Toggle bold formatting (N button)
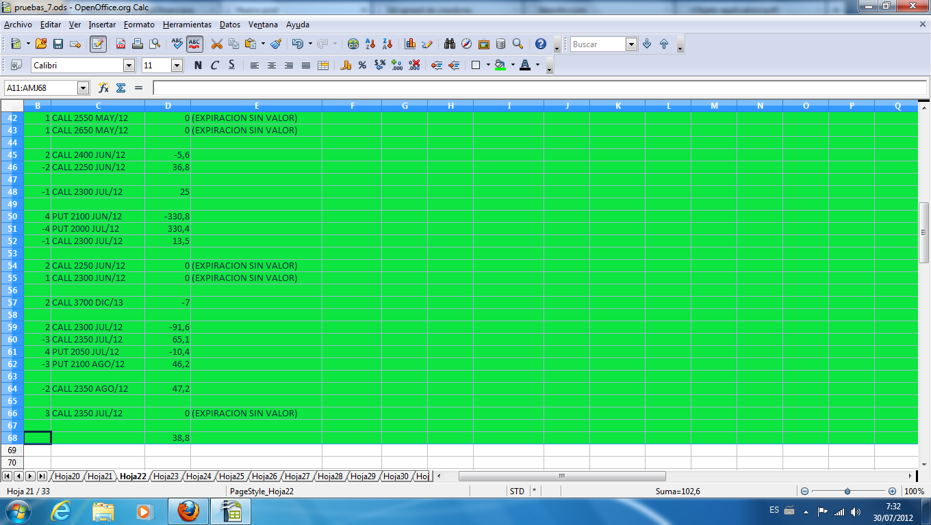This screenshot has height=525, width=931. [198, 66]
